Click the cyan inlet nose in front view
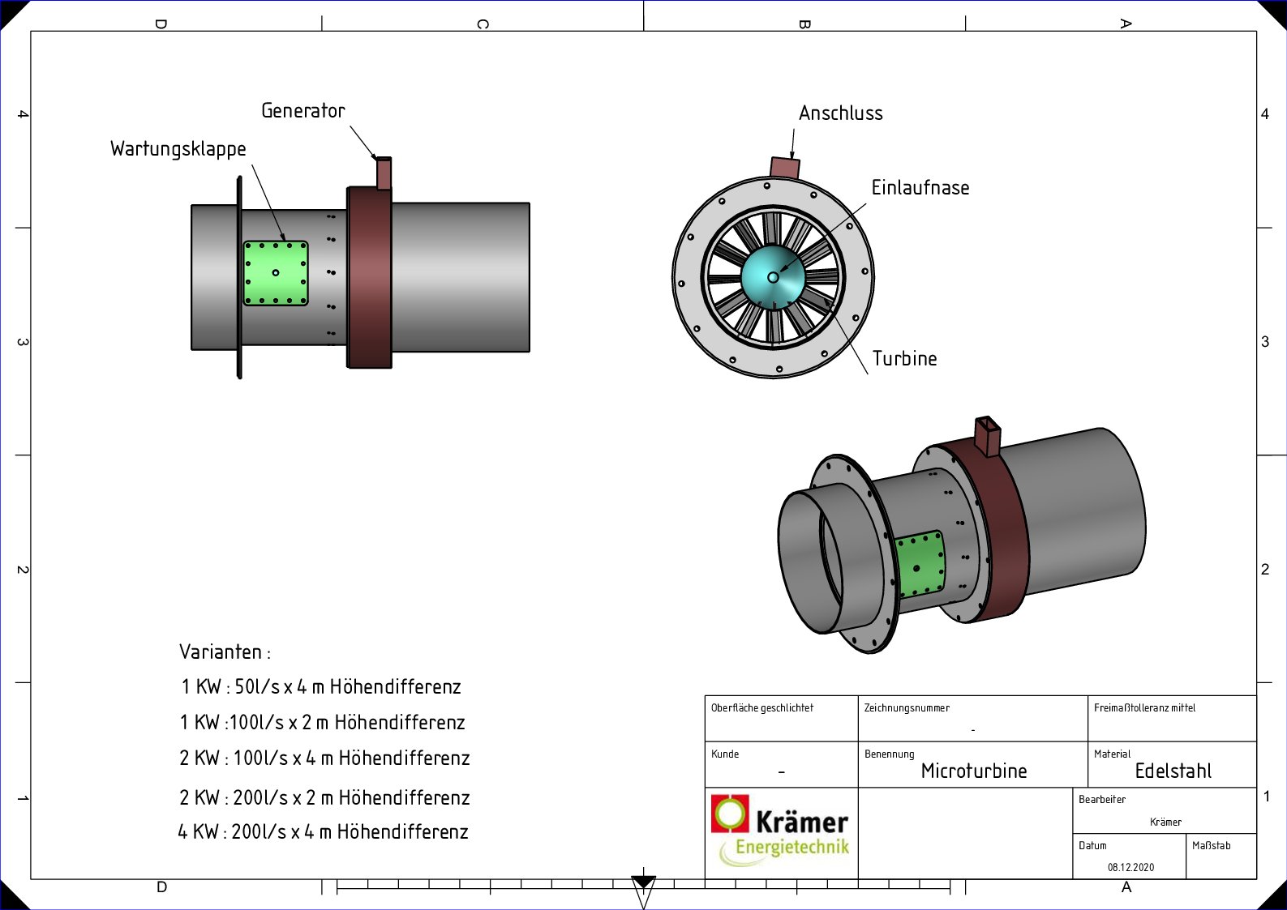This screenshot has height=910, width=1287. coord(773,277)
